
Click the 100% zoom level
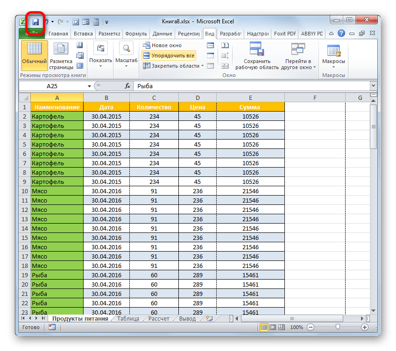tap(296, 327)
